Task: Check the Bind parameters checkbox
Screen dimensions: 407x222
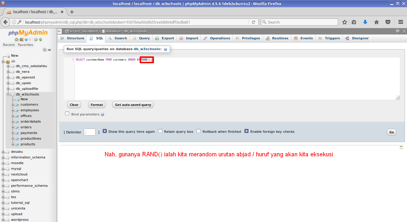Action: [67, 113]
